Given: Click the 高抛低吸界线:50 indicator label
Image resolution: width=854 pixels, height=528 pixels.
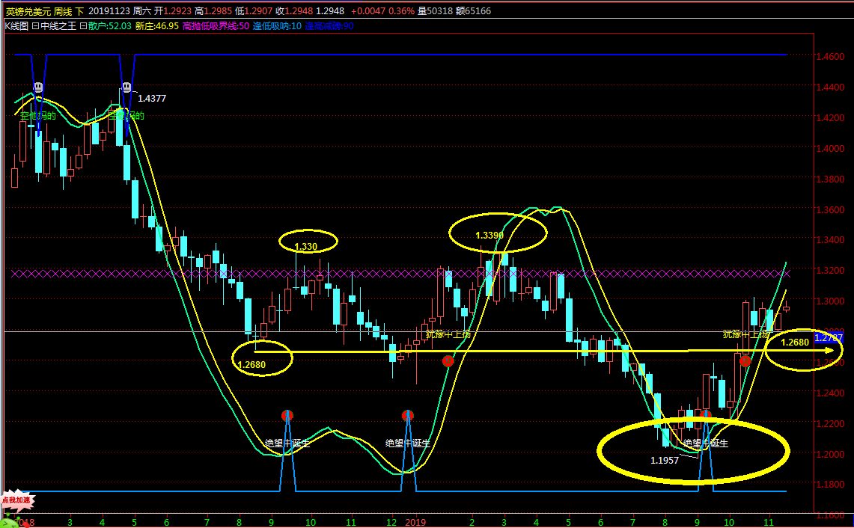Looking at the screenshot, I should point(216,26).
